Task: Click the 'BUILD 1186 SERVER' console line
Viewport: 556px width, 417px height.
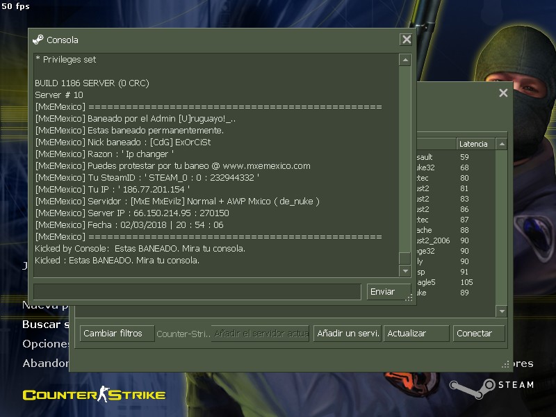Action: click(x=92, y=83)
